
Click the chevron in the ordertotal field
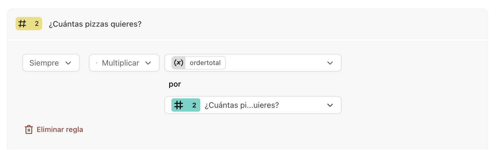pyautogui.click(x=330, y=63)
